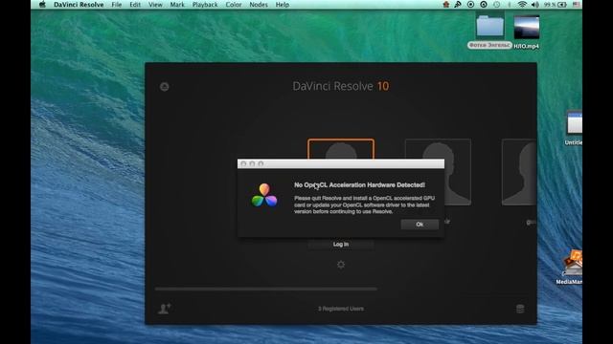
Task: Open the Playback menu
Action: click(x=205, y=5)
